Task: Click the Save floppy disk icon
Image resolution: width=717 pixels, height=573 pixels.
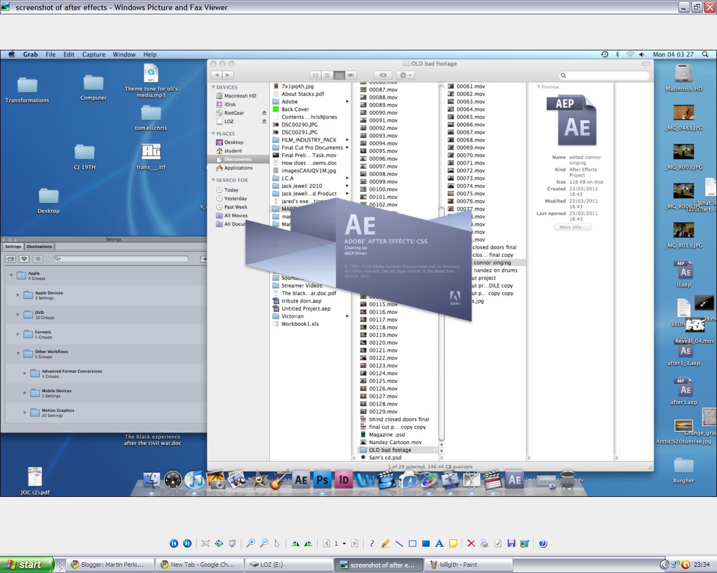Action: click(511, 543)
